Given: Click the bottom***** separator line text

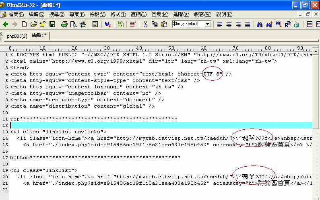Looking at the screenshot, I should (95, 157).
